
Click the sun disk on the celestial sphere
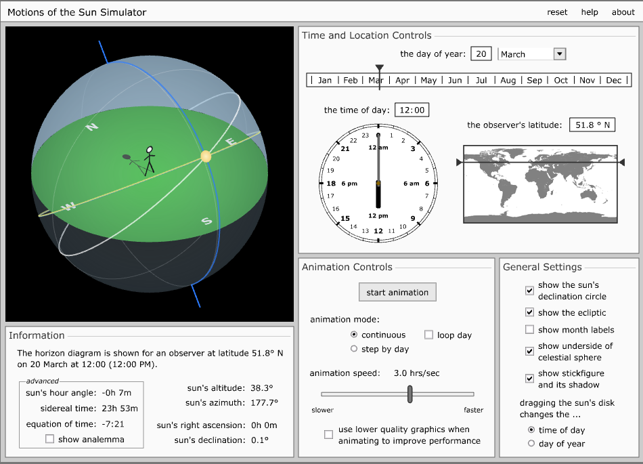click(206, 156)
